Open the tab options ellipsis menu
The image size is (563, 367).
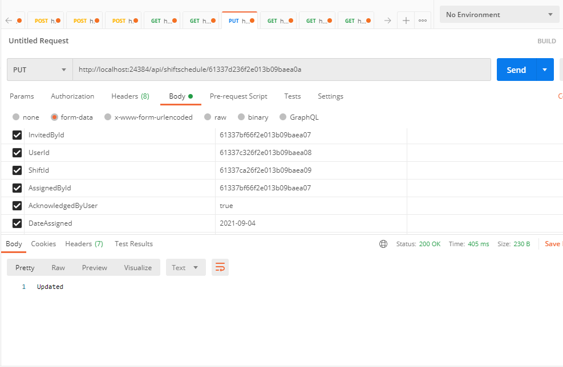(423, 21)
